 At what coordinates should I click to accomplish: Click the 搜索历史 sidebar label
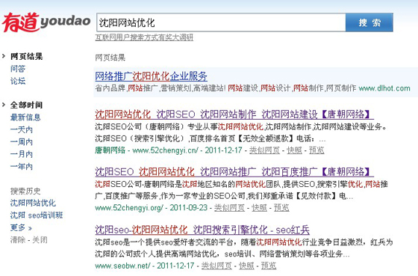(x=25, y=191)
